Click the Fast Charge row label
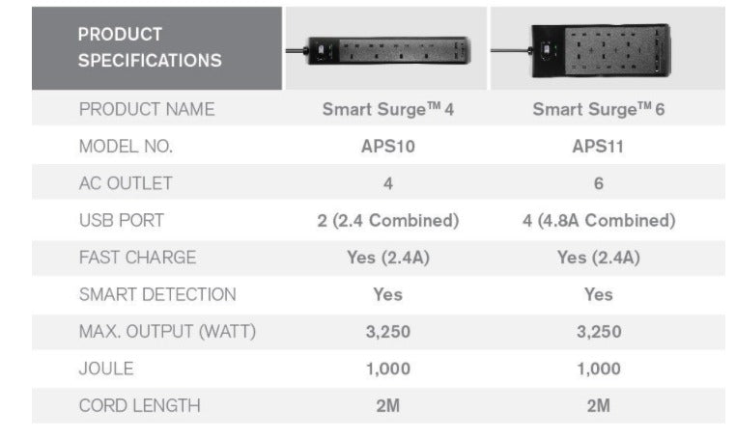The height and width of the screenshot is (438, 736). click(137, 258)
